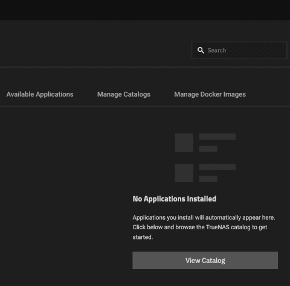Click the 'browse the TrueNAS catalog' text line
Screen dimensions: 290x286
click(x=200, y=227)
